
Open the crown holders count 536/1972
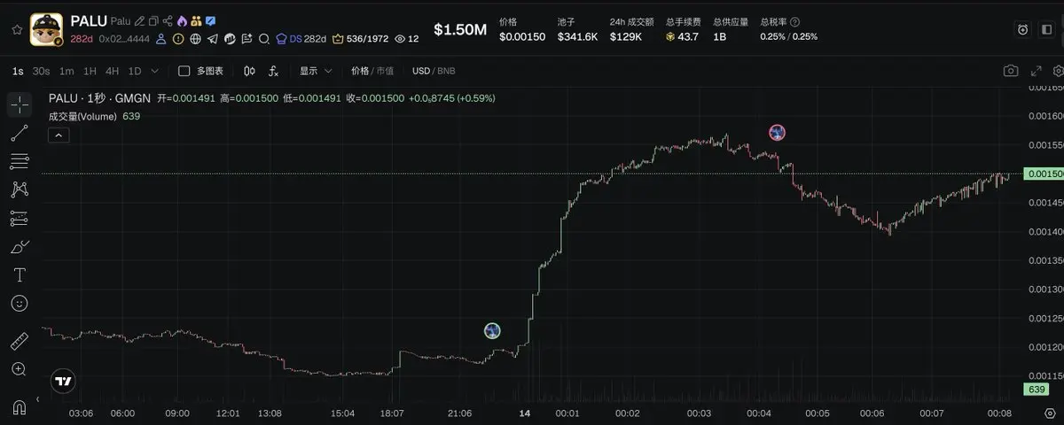360,39
